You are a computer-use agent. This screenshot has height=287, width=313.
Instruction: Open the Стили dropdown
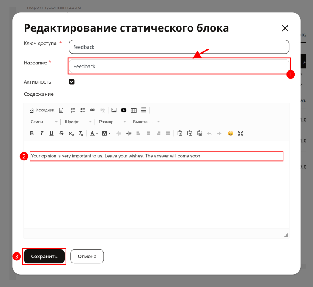pos(44,122)
